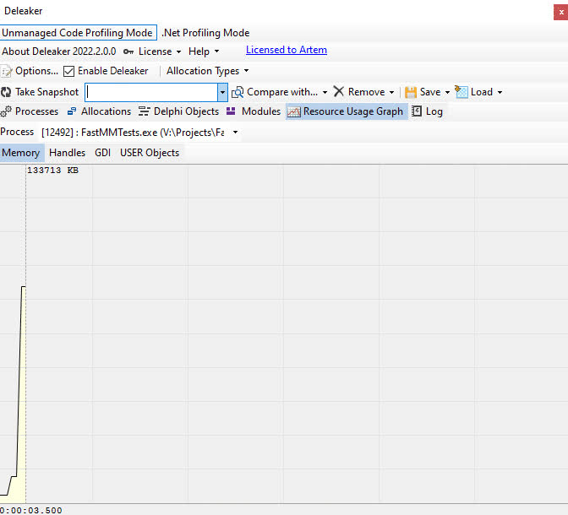Screen dimensions: 568x515
Task: Show the Allocations view
Action: pos(106,111)
